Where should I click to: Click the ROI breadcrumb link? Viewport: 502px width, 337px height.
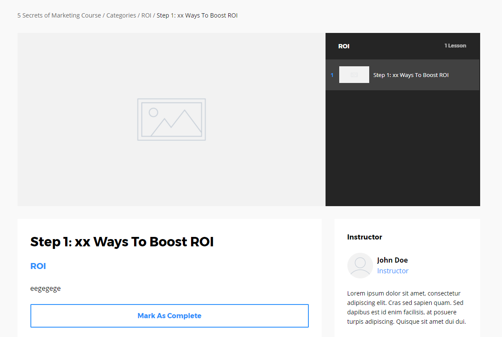pos(146,15)
